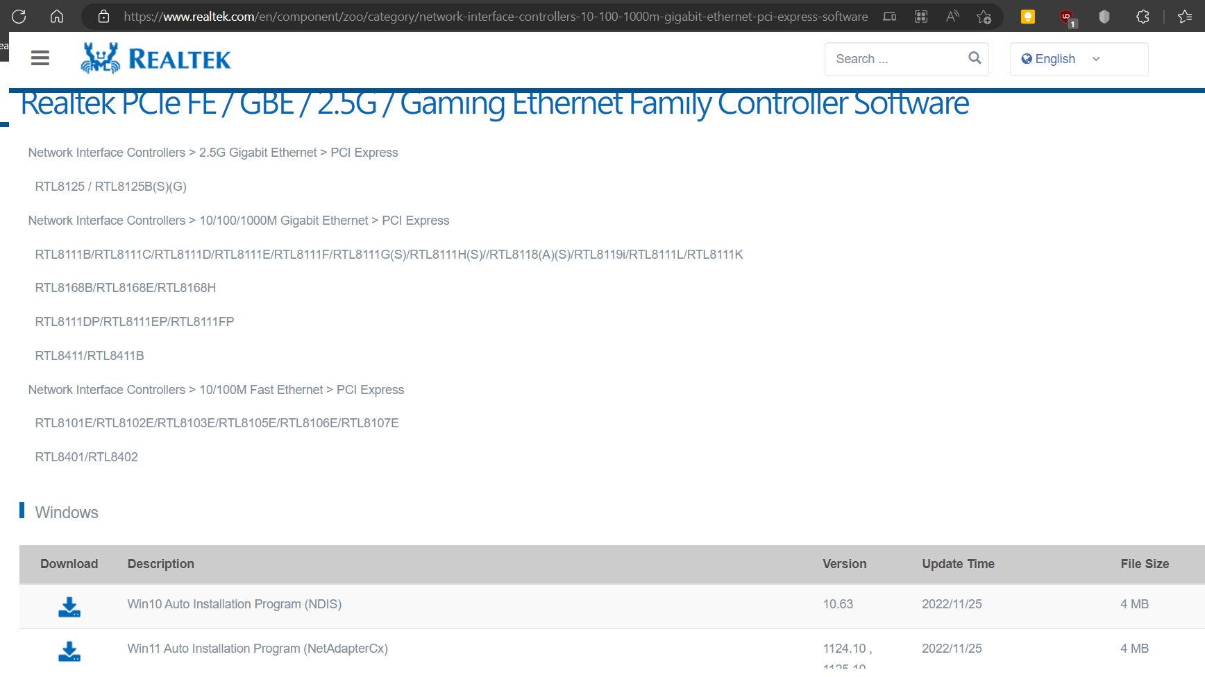1205x677 pixels.
Task: Activate the Read aloud icon
Action: pyautogui.click(x=952, y=17)
